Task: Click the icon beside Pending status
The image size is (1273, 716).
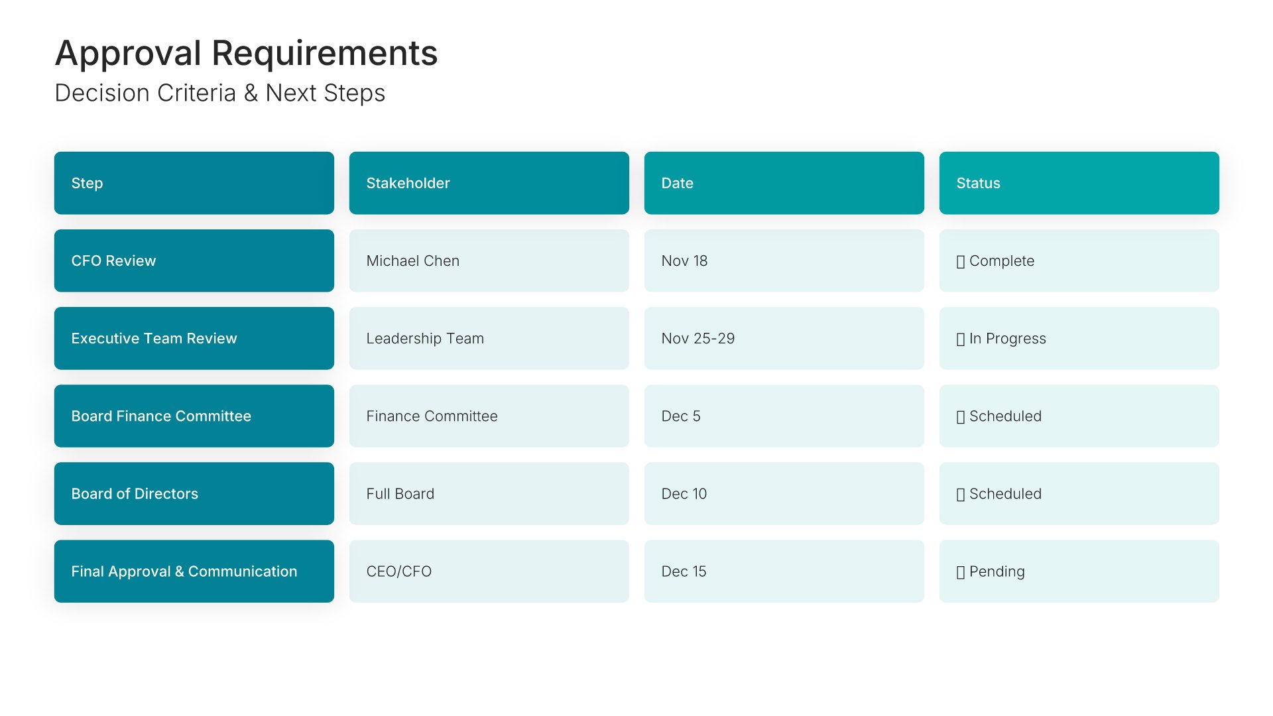Action: (x=961, y=572)
